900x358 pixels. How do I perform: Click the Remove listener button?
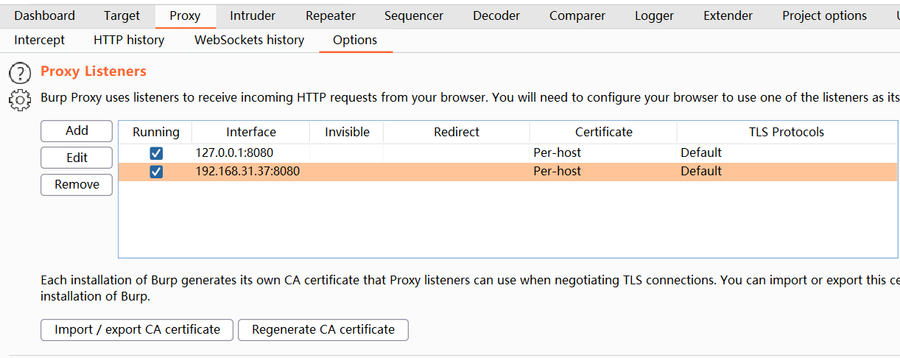tap(77, 185)
